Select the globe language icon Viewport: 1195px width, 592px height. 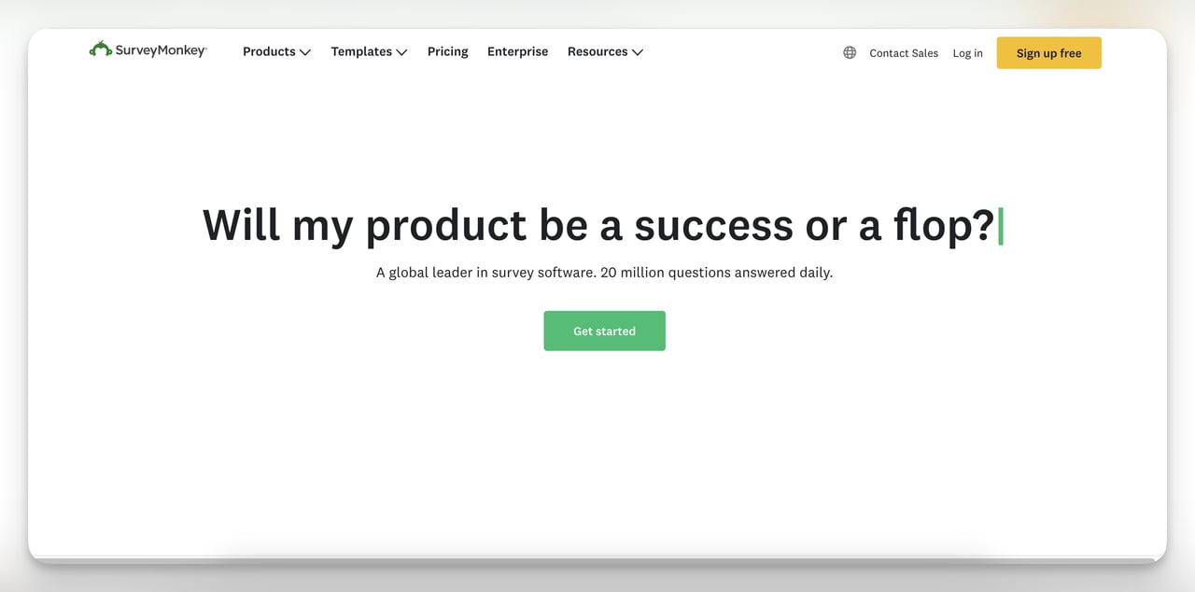coord(849,52)
